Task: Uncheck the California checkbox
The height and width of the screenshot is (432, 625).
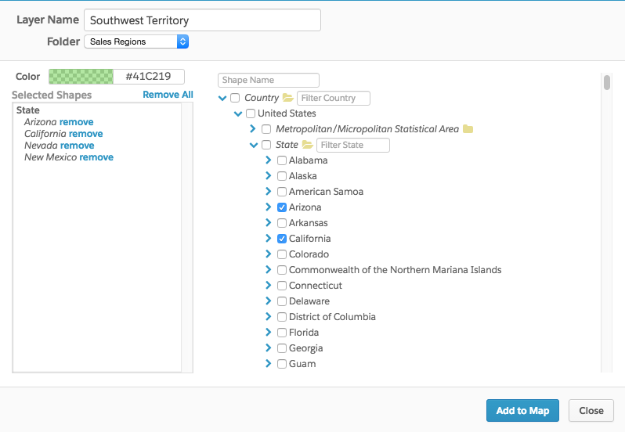Action: pos(282,239)
